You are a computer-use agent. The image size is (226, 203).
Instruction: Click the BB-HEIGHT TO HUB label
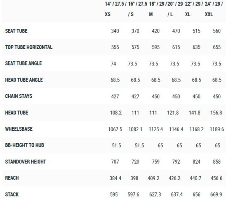tap(24, 145)
